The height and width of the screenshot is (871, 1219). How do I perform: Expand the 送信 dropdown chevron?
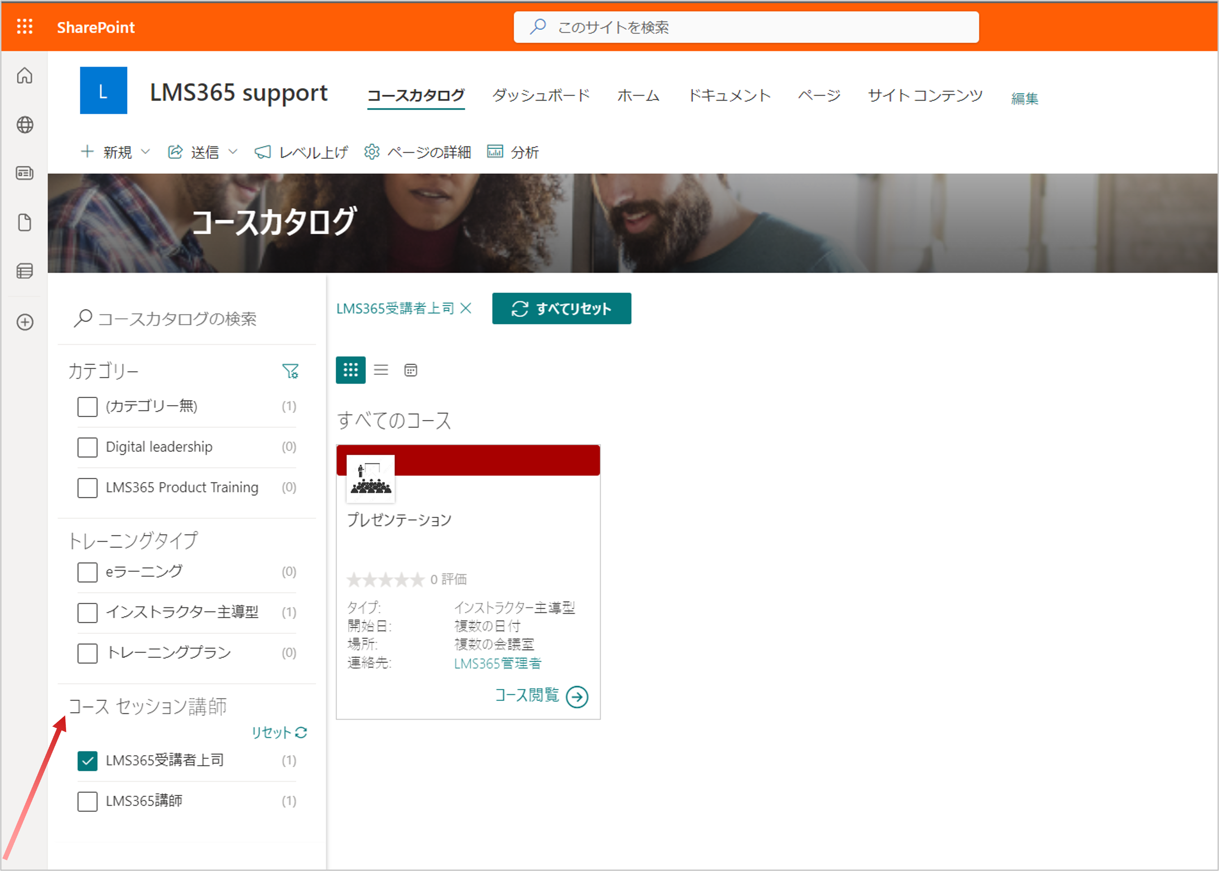[233, 152]
